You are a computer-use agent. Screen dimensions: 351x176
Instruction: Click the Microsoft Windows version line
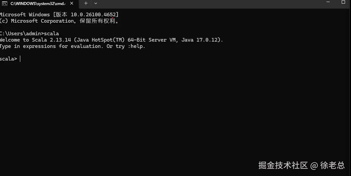click(58, 15)
